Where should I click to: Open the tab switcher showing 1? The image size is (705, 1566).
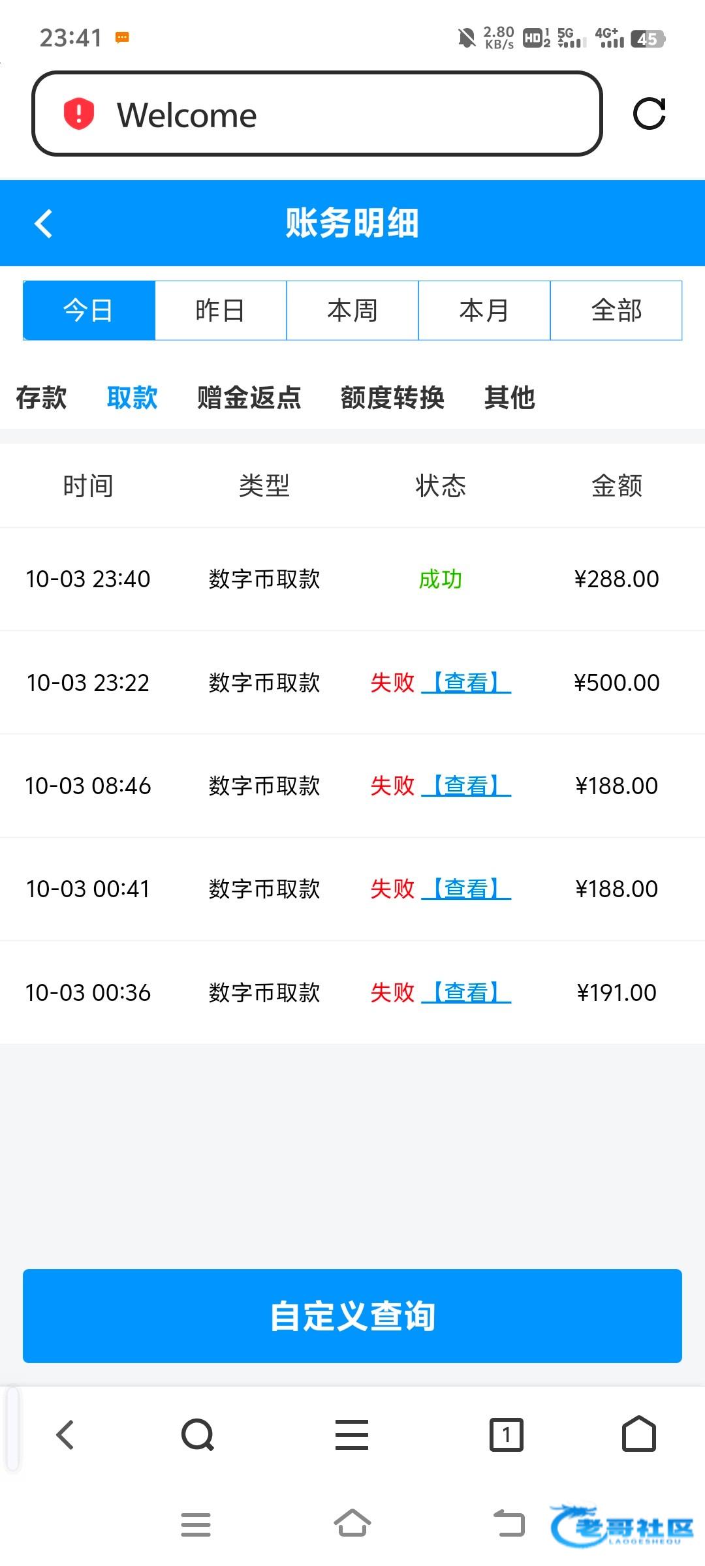pyautogui.click(x=507, y=1435)
